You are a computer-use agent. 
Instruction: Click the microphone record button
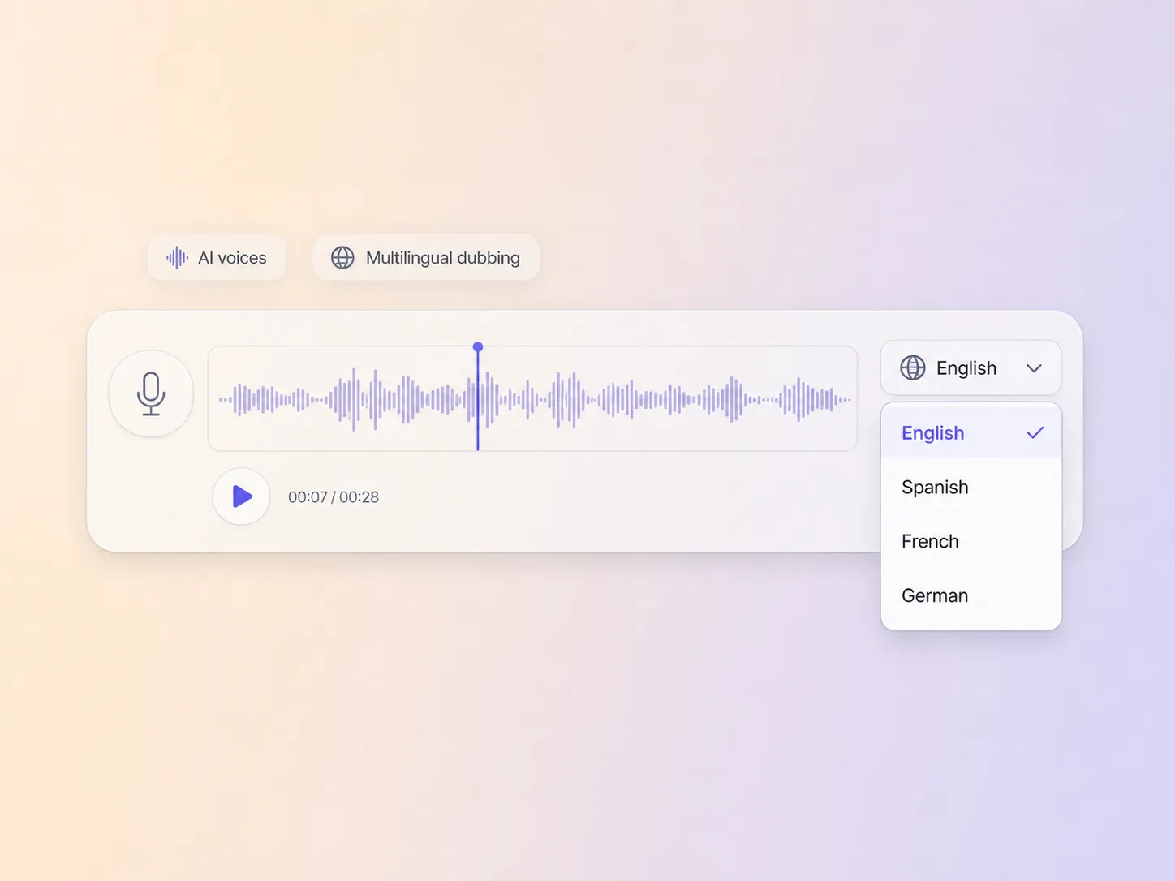[151, 393]
